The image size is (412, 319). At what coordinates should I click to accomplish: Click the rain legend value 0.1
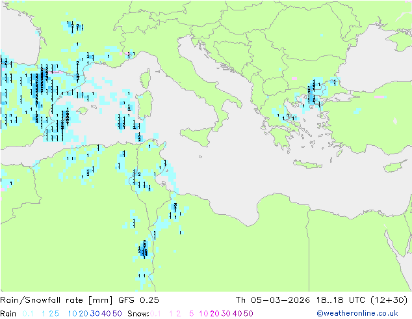pos(28,314)
